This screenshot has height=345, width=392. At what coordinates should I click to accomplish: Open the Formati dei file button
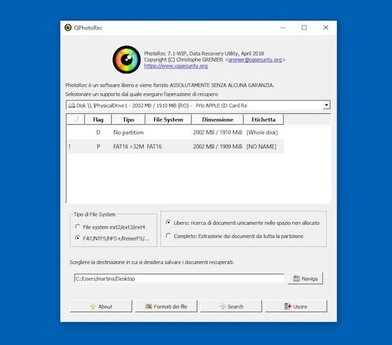[166, 306]
